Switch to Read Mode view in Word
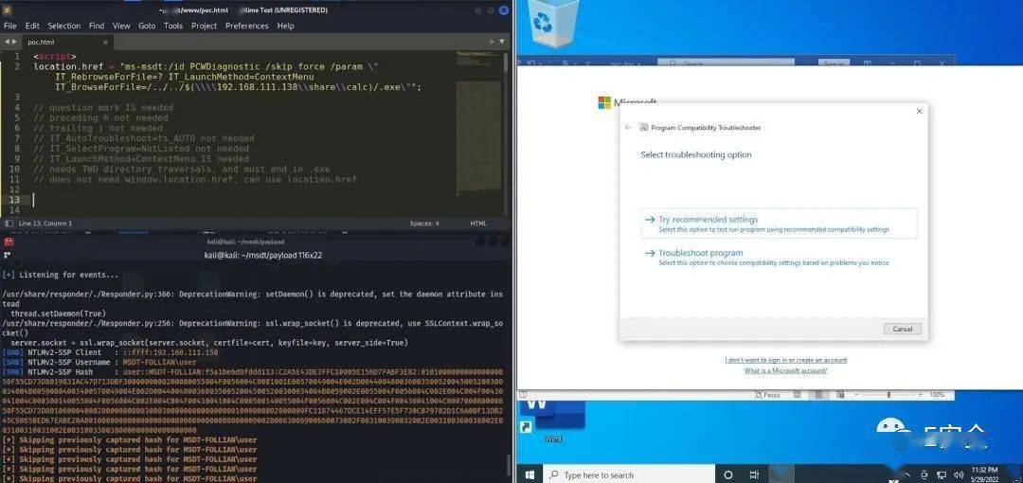 pyautogui.click(x=799, y=395)
